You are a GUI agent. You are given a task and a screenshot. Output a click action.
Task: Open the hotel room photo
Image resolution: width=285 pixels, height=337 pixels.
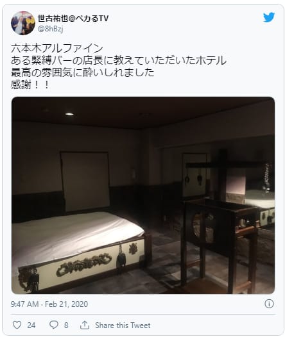tap(143, 195)
